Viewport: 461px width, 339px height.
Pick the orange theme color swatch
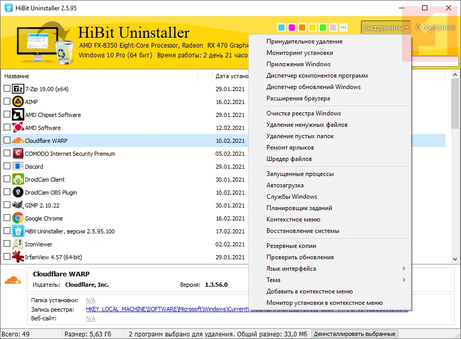[302, 27]
